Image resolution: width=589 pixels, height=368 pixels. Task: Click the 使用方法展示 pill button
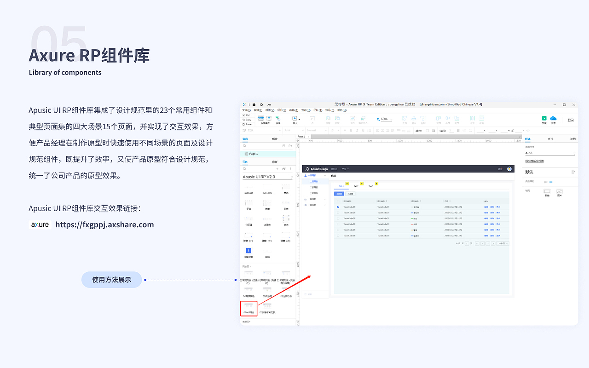[112, 280]
